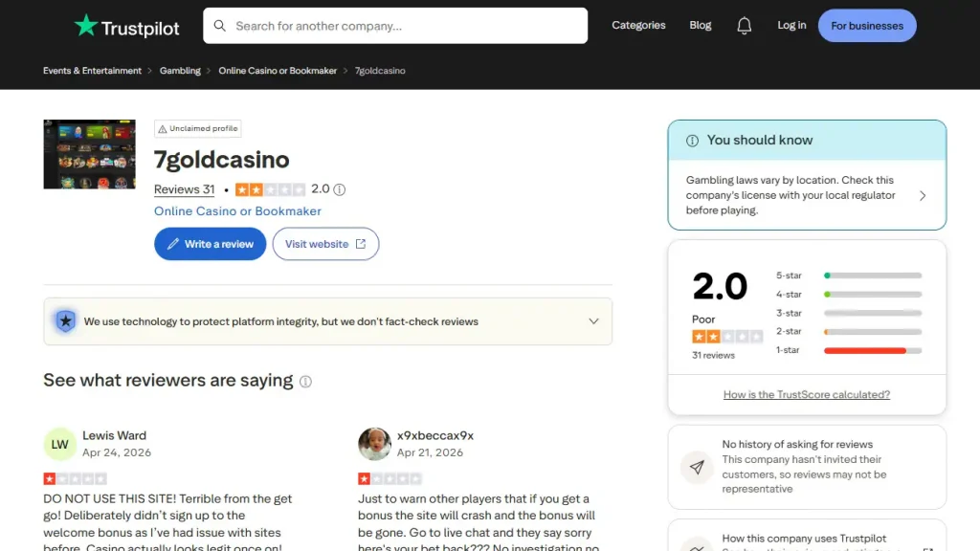
Task: Click Lewis Ward's LW avatar
Action: point(60,444)
